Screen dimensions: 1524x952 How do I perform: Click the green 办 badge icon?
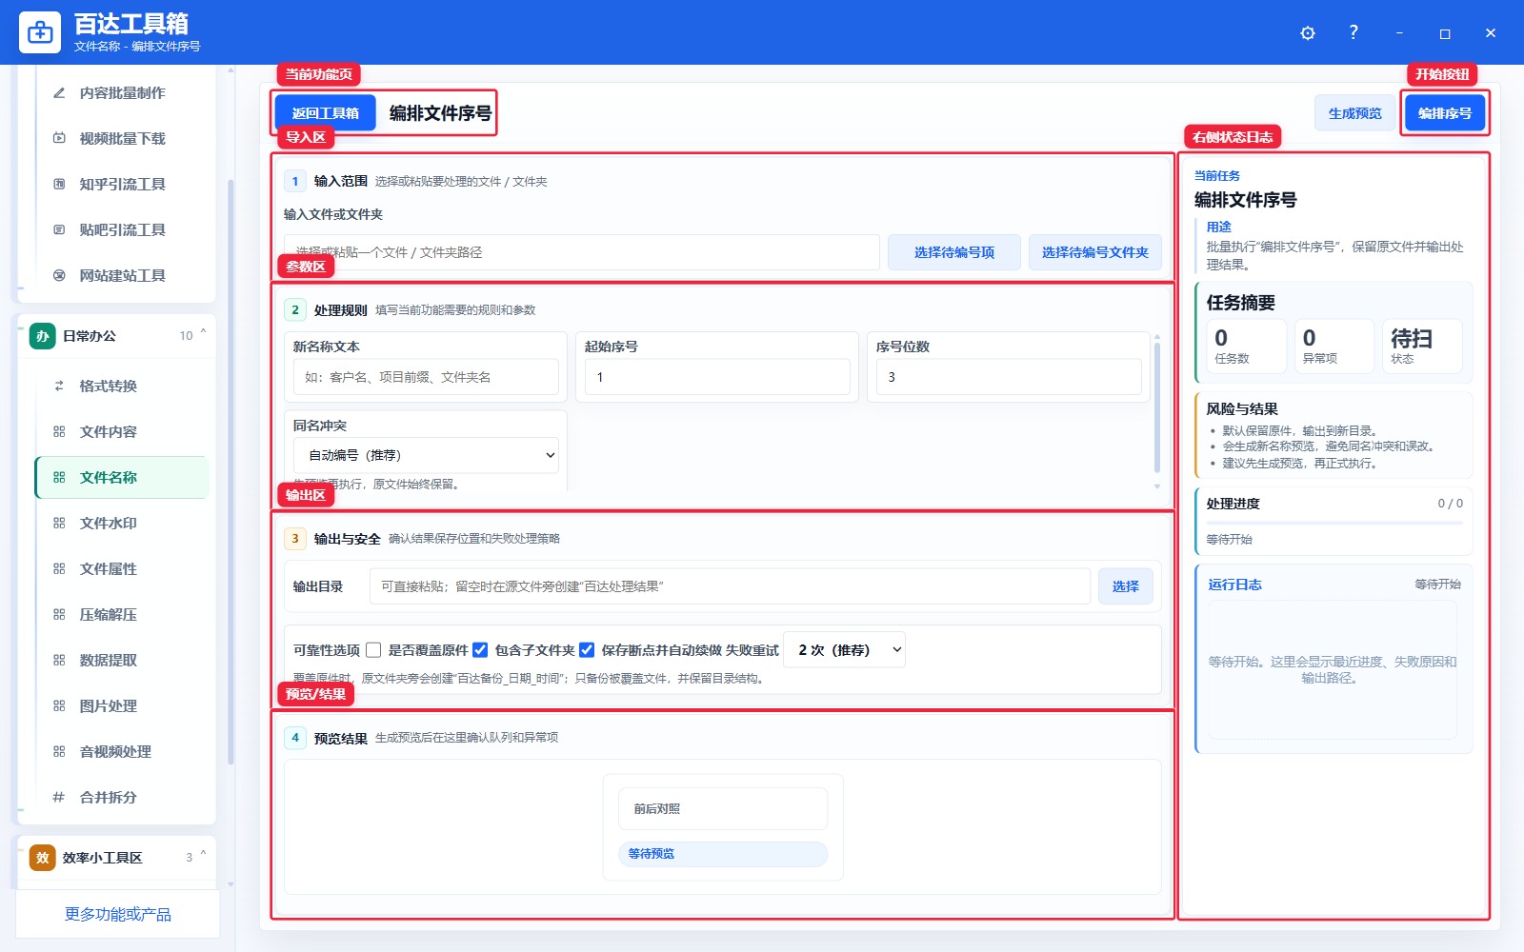click(x=43, y=336)
